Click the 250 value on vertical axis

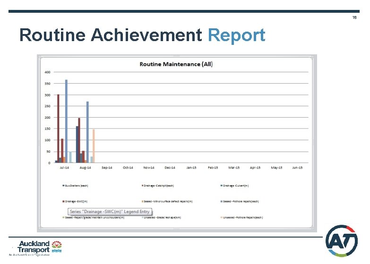[x=47, y=106]
